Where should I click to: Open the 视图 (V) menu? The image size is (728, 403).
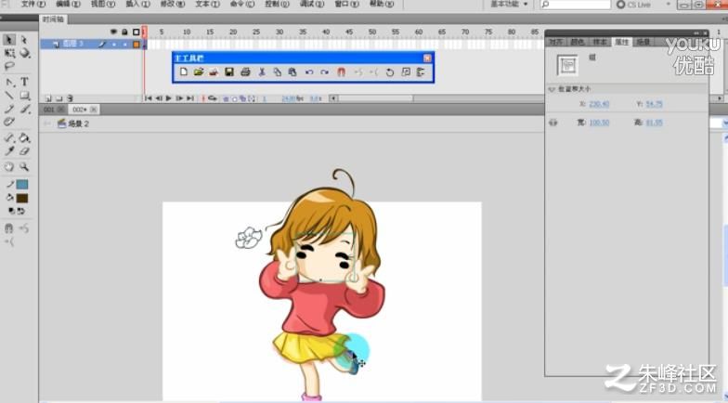102,4
